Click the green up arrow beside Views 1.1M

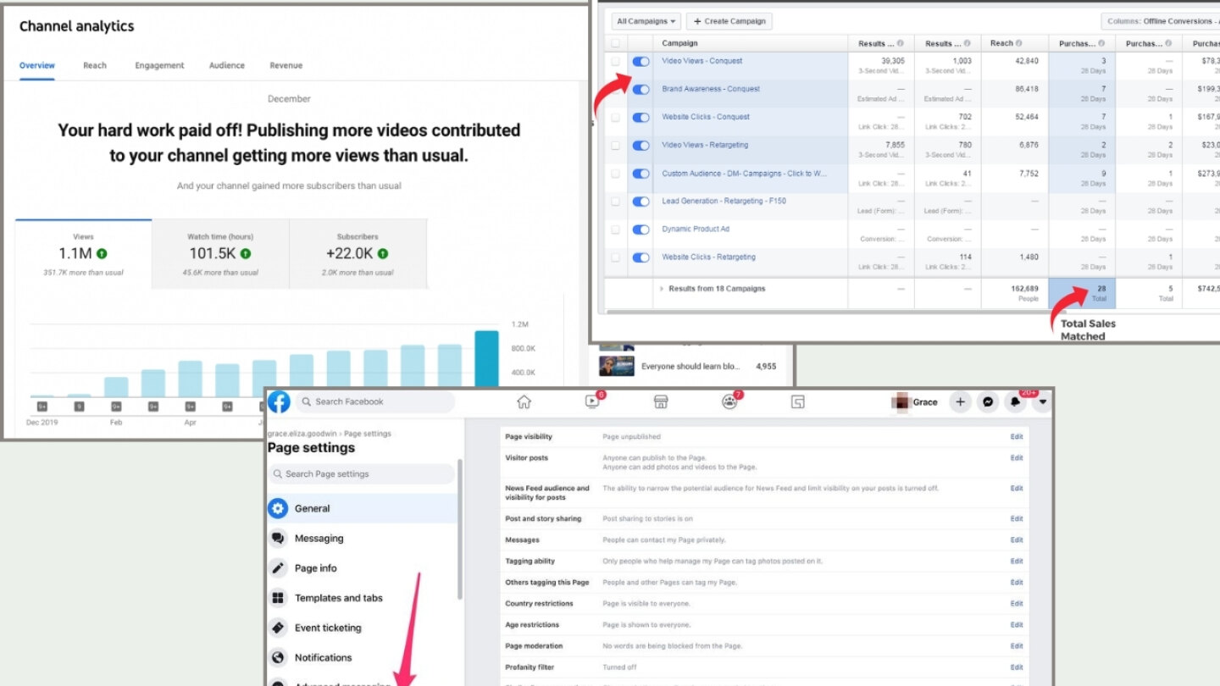pyautogui.click(x=102, y=253)
